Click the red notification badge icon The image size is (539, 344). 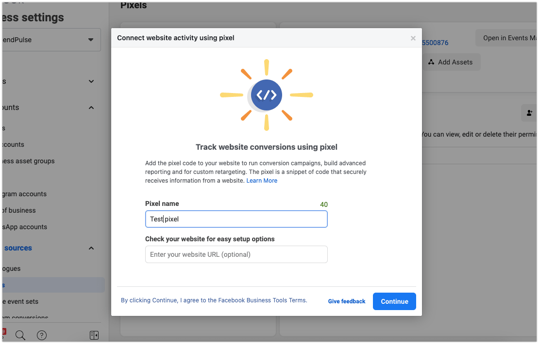(x=3, y=331)
